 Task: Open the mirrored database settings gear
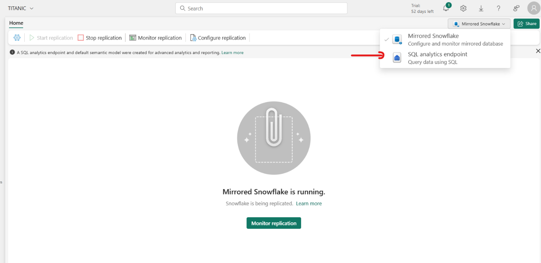click(17, 38)
